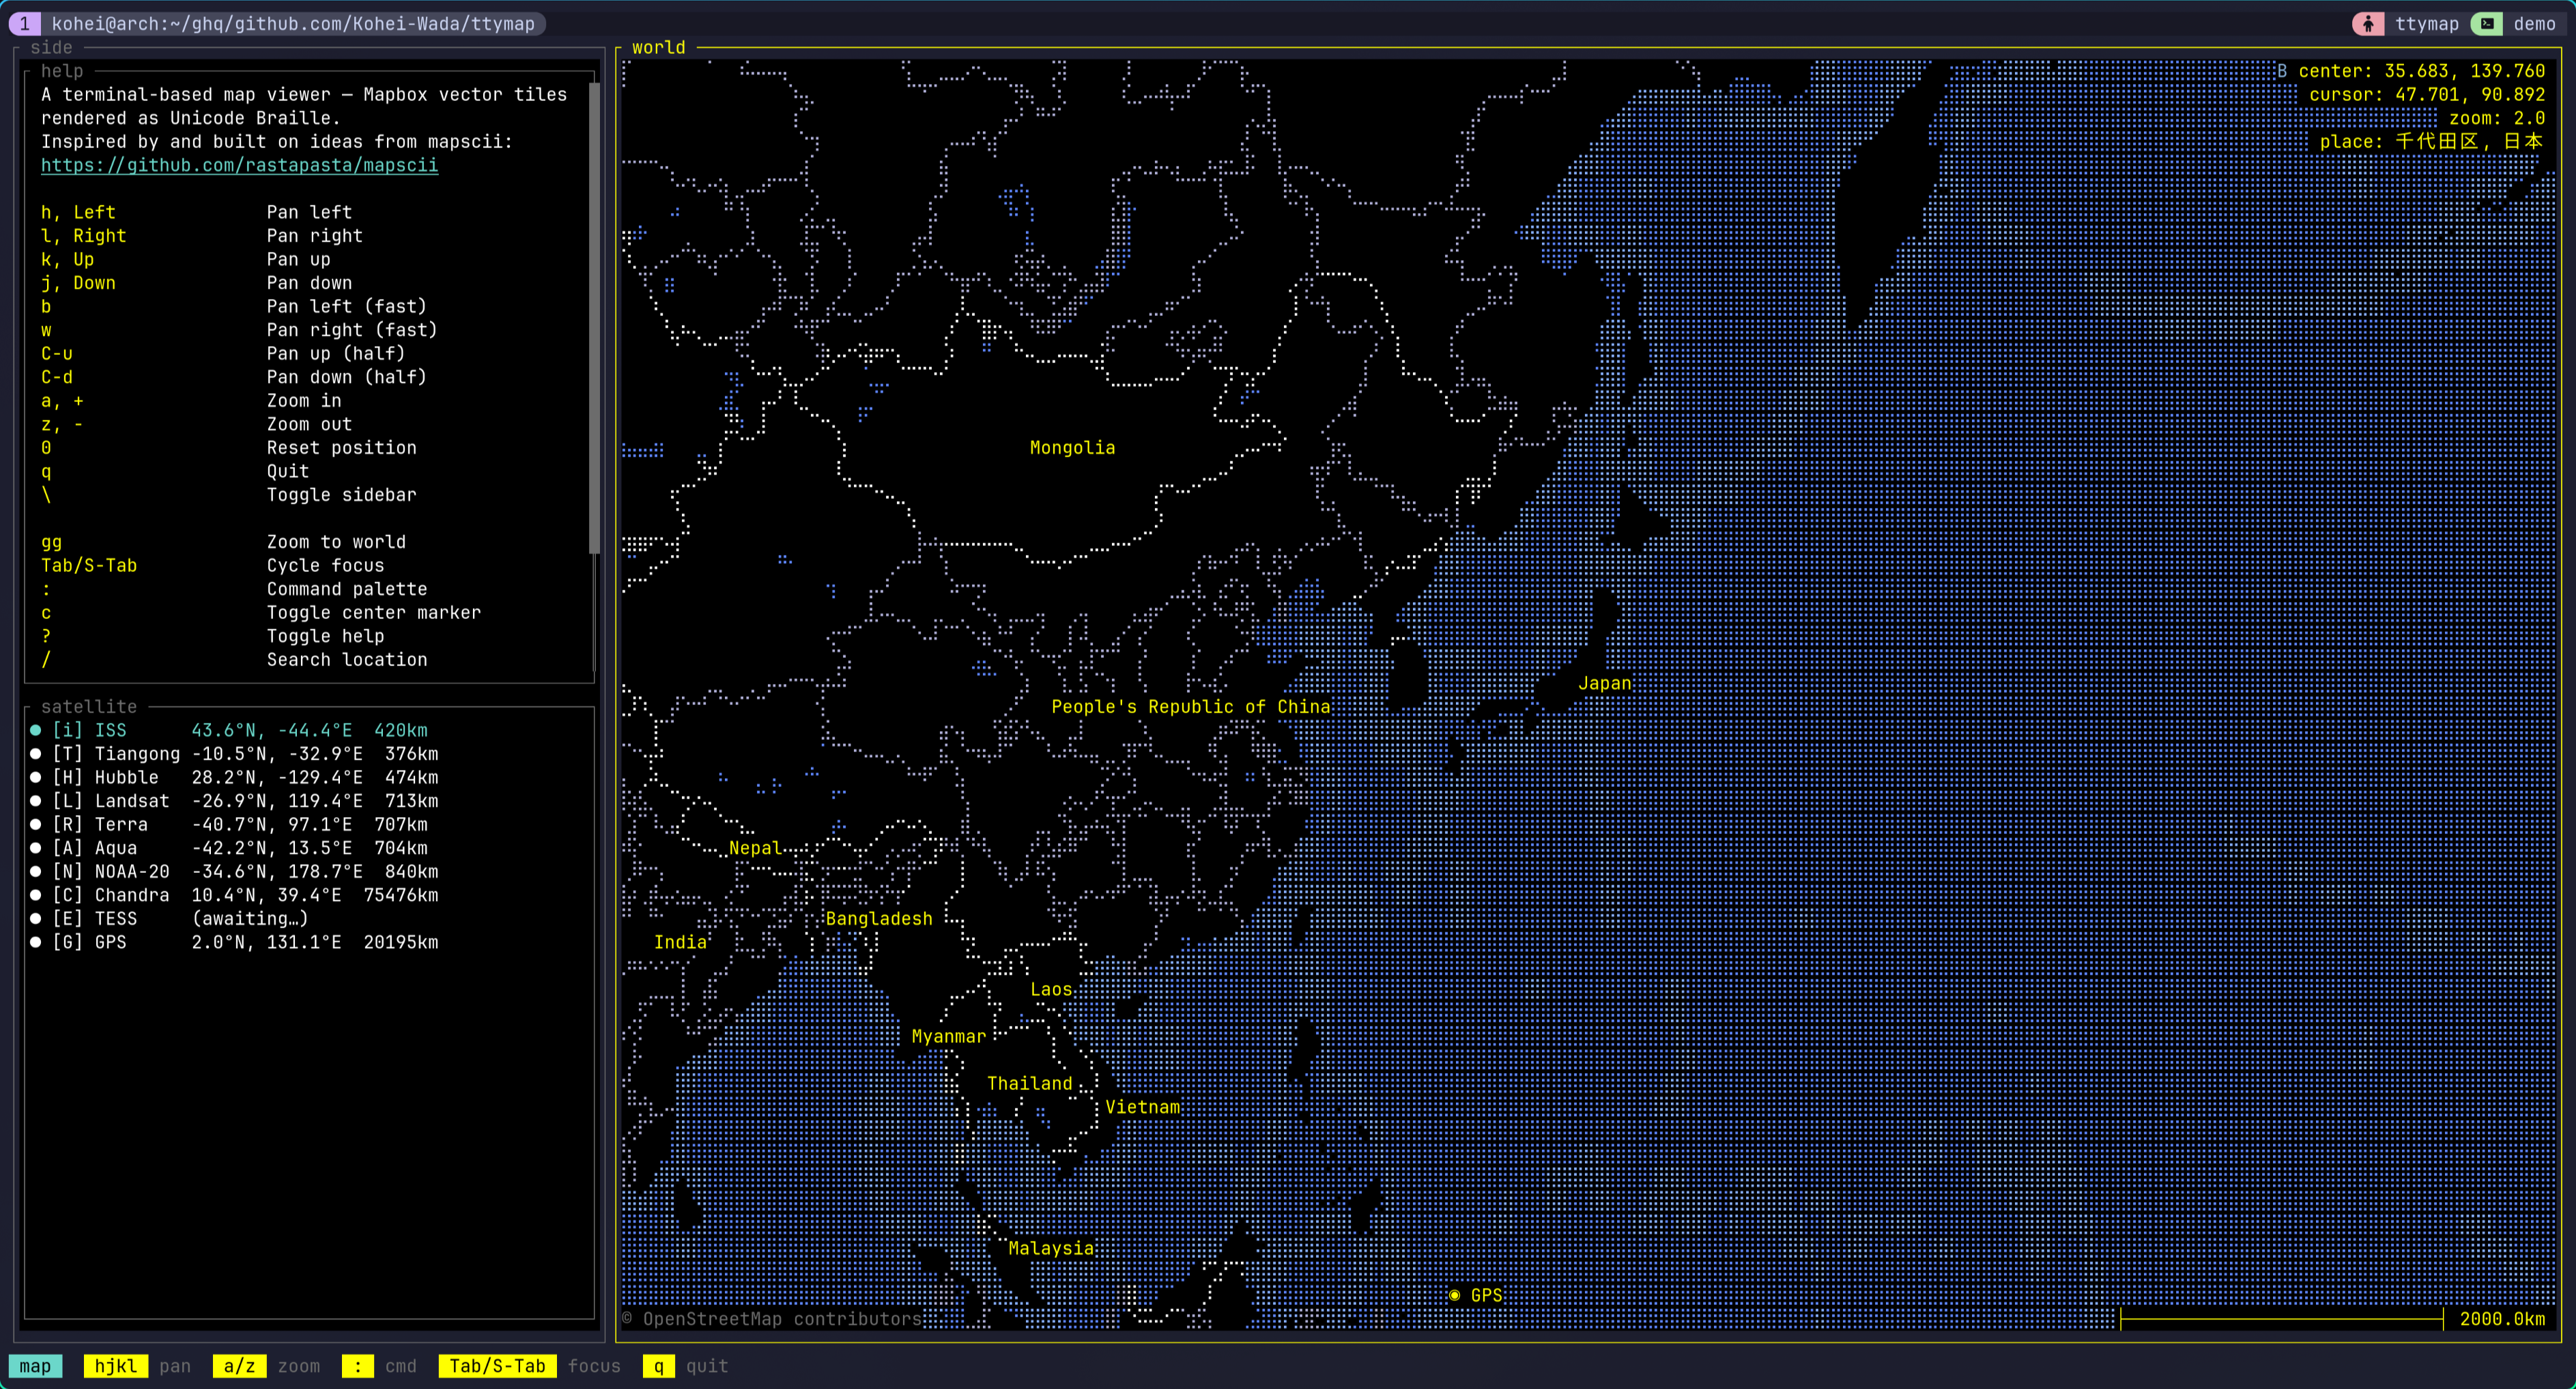The width and height of the screenshot is (2576, 1389).
Task: Select the Landsat satellite row
Action: [234, 801]
